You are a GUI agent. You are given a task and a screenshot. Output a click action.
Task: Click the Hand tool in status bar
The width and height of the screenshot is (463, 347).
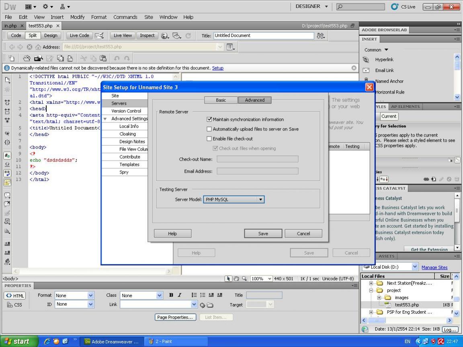click(x=236, y=279)
